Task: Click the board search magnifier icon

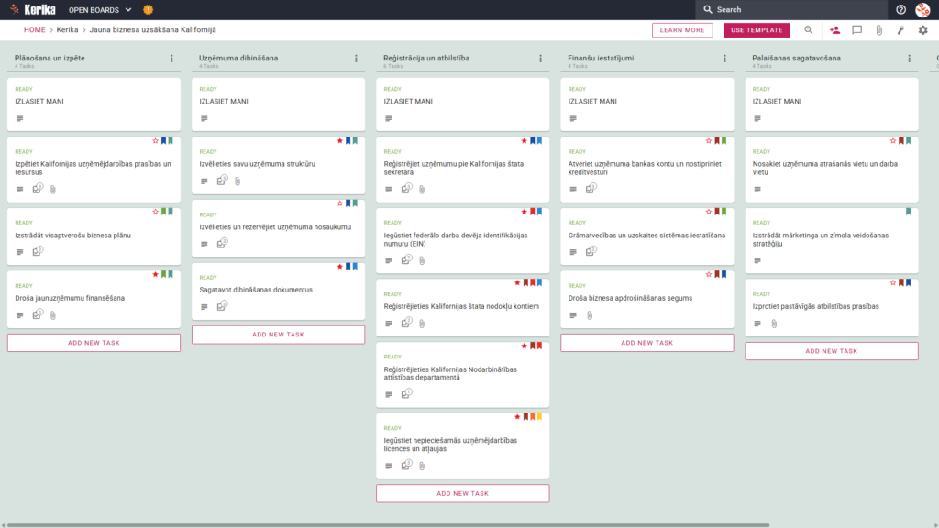Action: point(809,30)
